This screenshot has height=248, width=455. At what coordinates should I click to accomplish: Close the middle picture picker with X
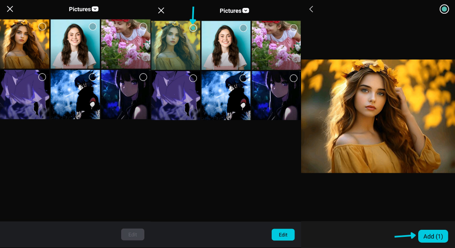pyautogui.click(x=161, y=11)
